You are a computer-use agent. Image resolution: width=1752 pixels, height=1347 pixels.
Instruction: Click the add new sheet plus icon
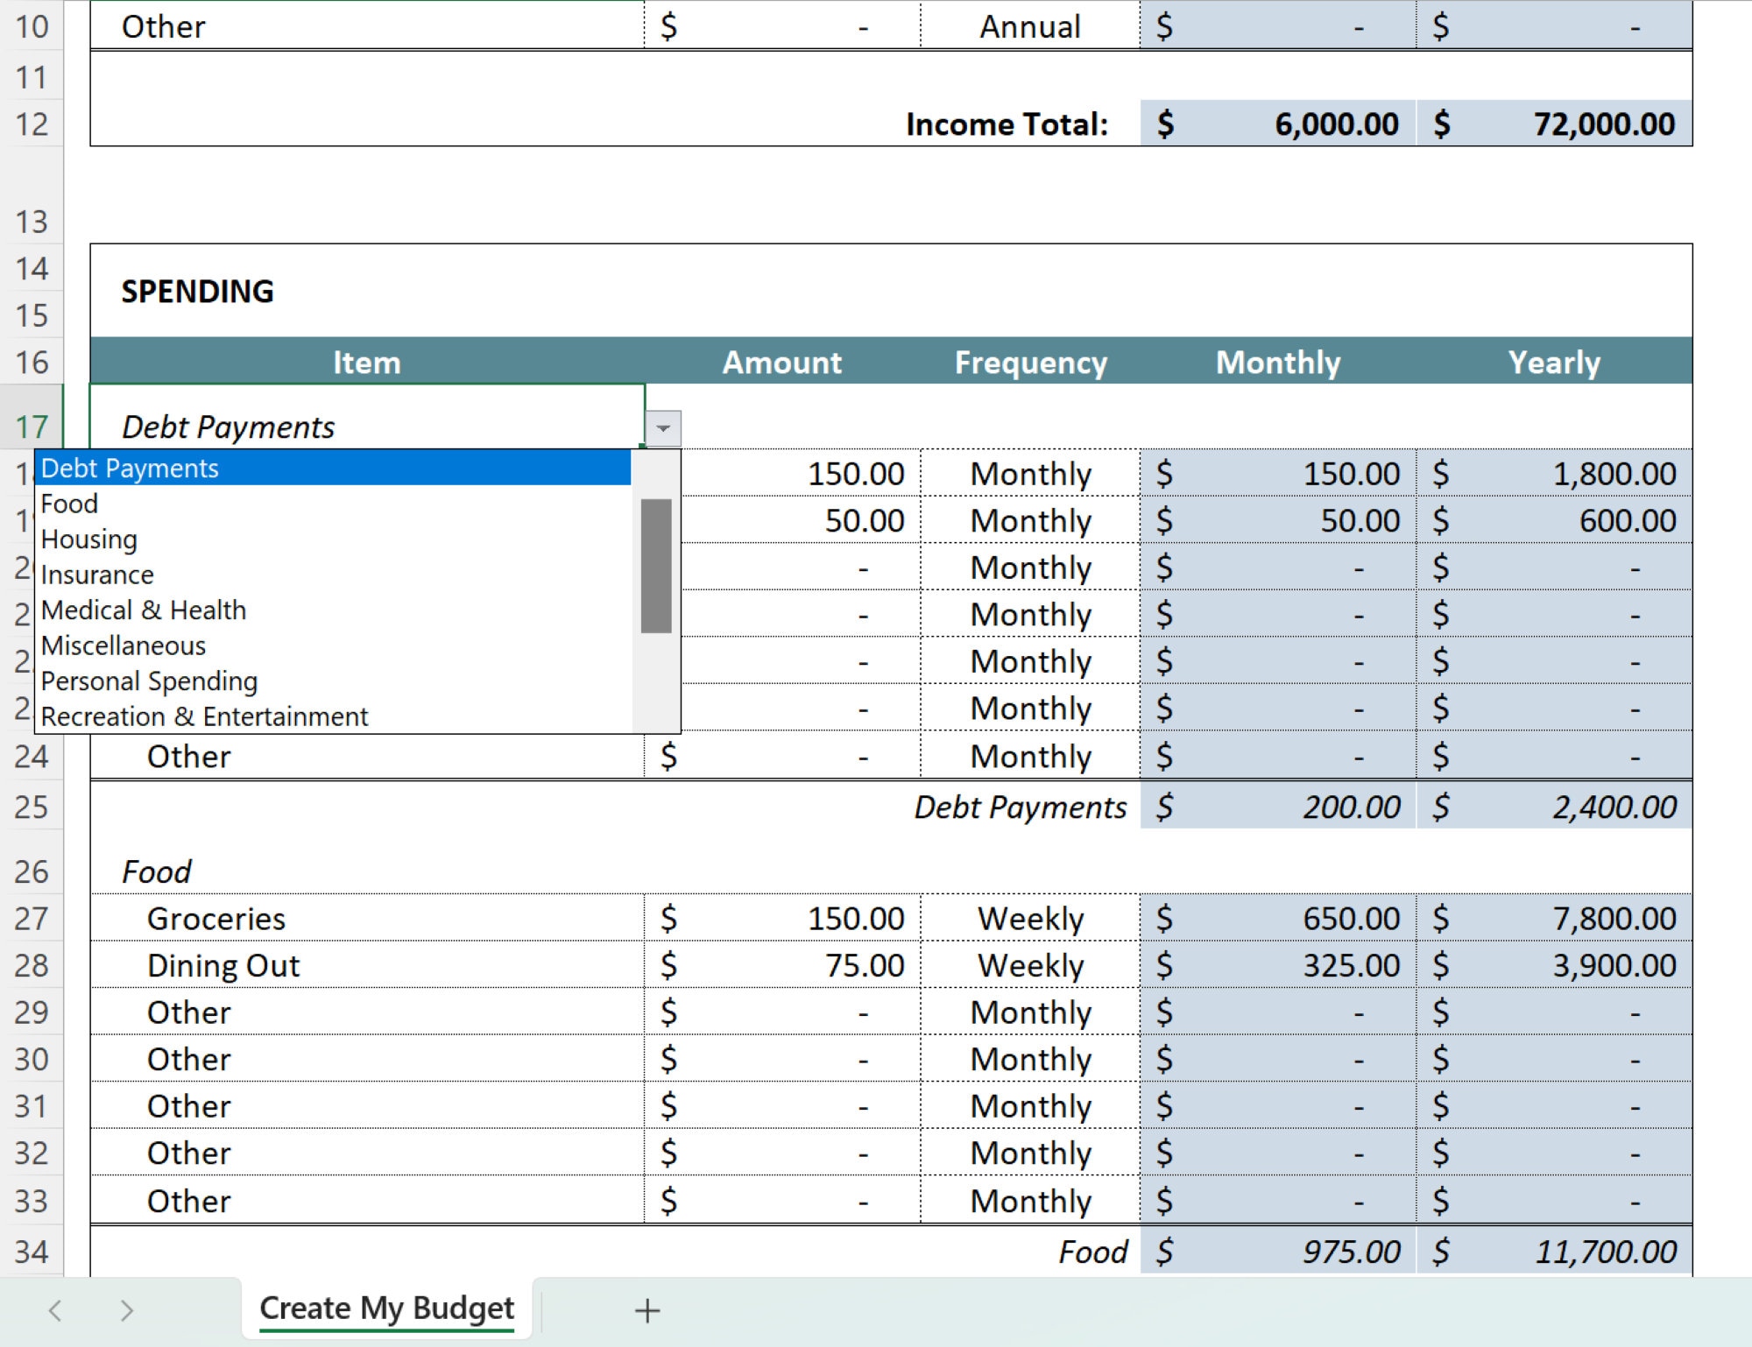coord(646,1309)
